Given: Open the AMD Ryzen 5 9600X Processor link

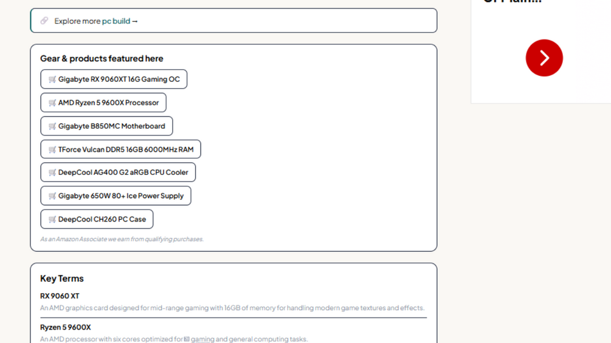Looking at the screenshot, I should 103,103.
